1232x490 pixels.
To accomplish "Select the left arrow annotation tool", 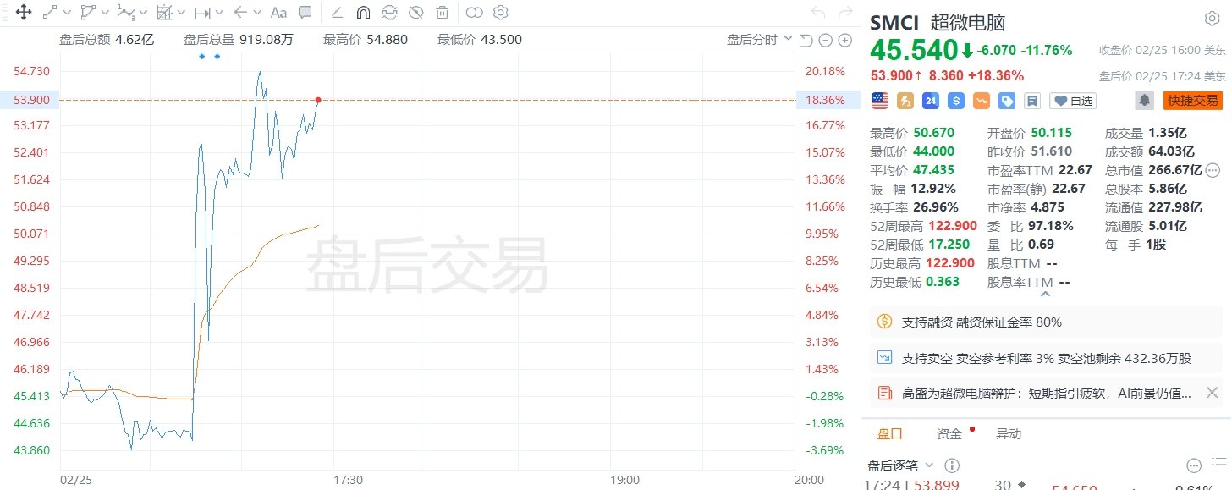I will point(240,13).
